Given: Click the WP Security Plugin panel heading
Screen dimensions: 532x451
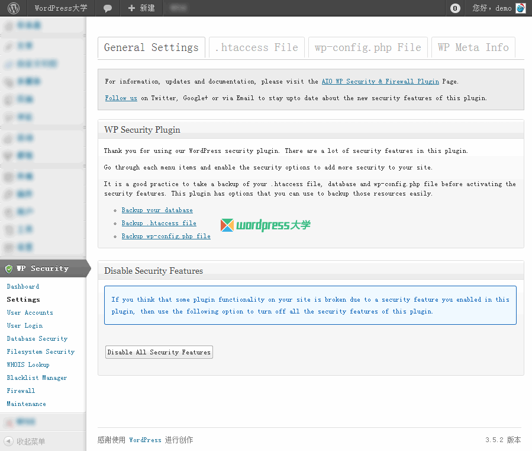Looking at the screenshot, I should [x=142, y=130].
